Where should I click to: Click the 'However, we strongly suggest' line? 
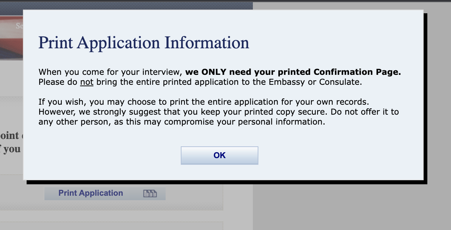pos(218,112)
